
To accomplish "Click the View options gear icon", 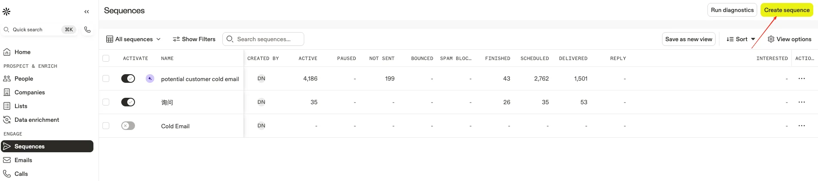I will tap(771, 39).
